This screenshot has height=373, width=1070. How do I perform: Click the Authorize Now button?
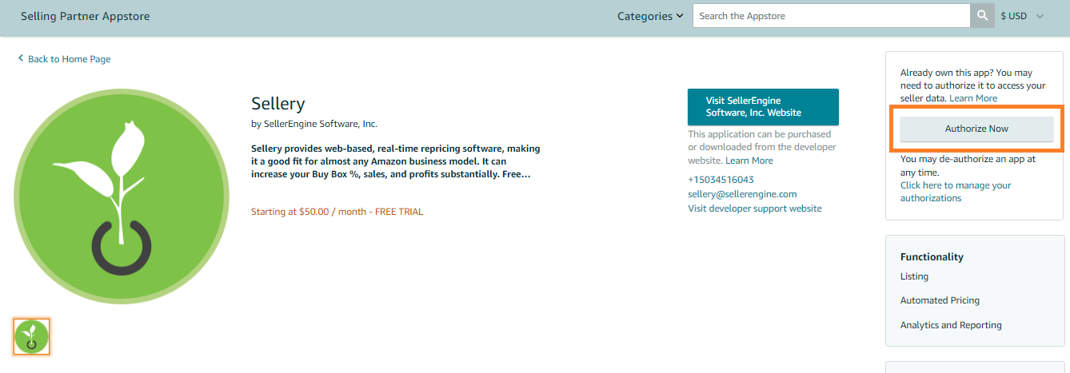[x=976, y=129]
